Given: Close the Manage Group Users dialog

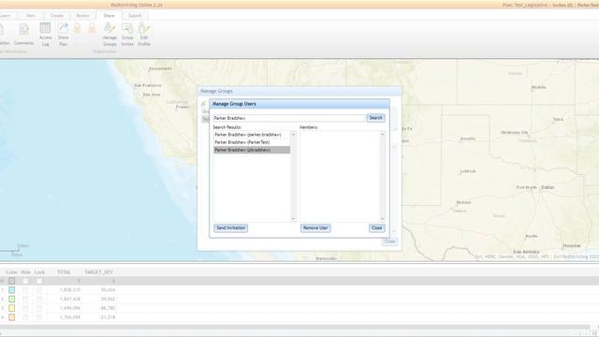Looking at the screenshot, I should point(376,227).
